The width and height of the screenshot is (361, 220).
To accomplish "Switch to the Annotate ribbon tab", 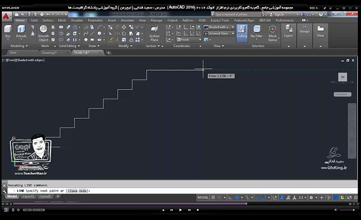I will pyautogui.click(x=127, y=20).
